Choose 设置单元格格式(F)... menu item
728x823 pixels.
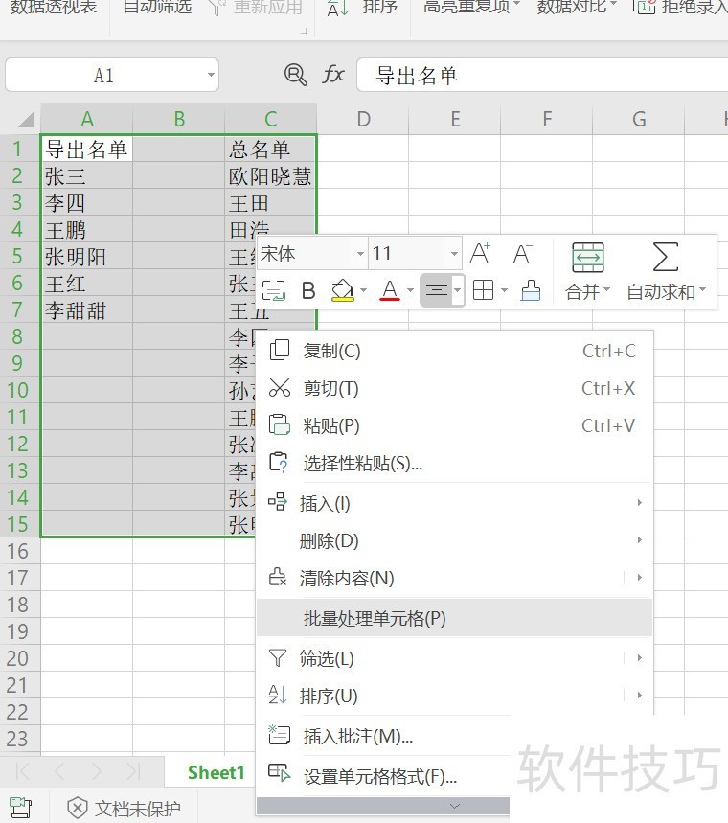coord(383,776)
